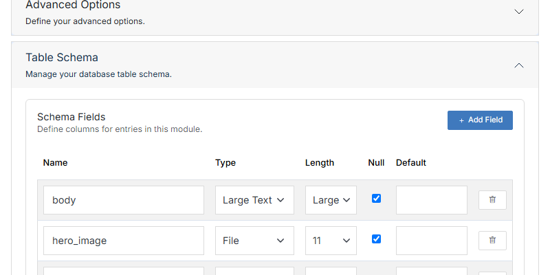Click Default input for body row

pos(432,200)
